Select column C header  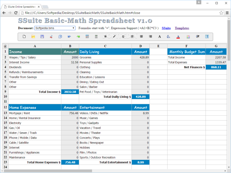[105, 46]
